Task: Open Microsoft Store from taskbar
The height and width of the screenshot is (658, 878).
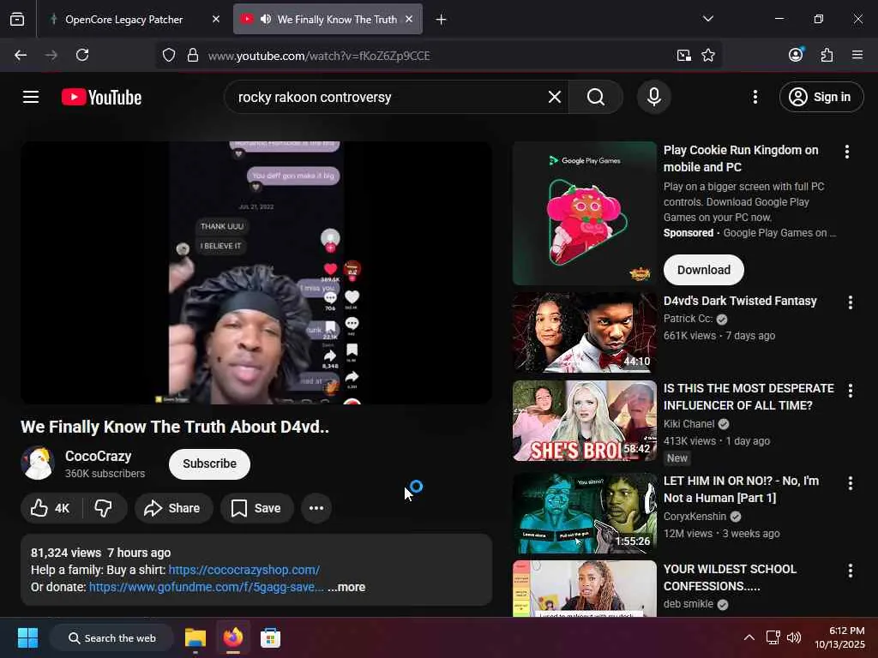Action: click(270, 637)
